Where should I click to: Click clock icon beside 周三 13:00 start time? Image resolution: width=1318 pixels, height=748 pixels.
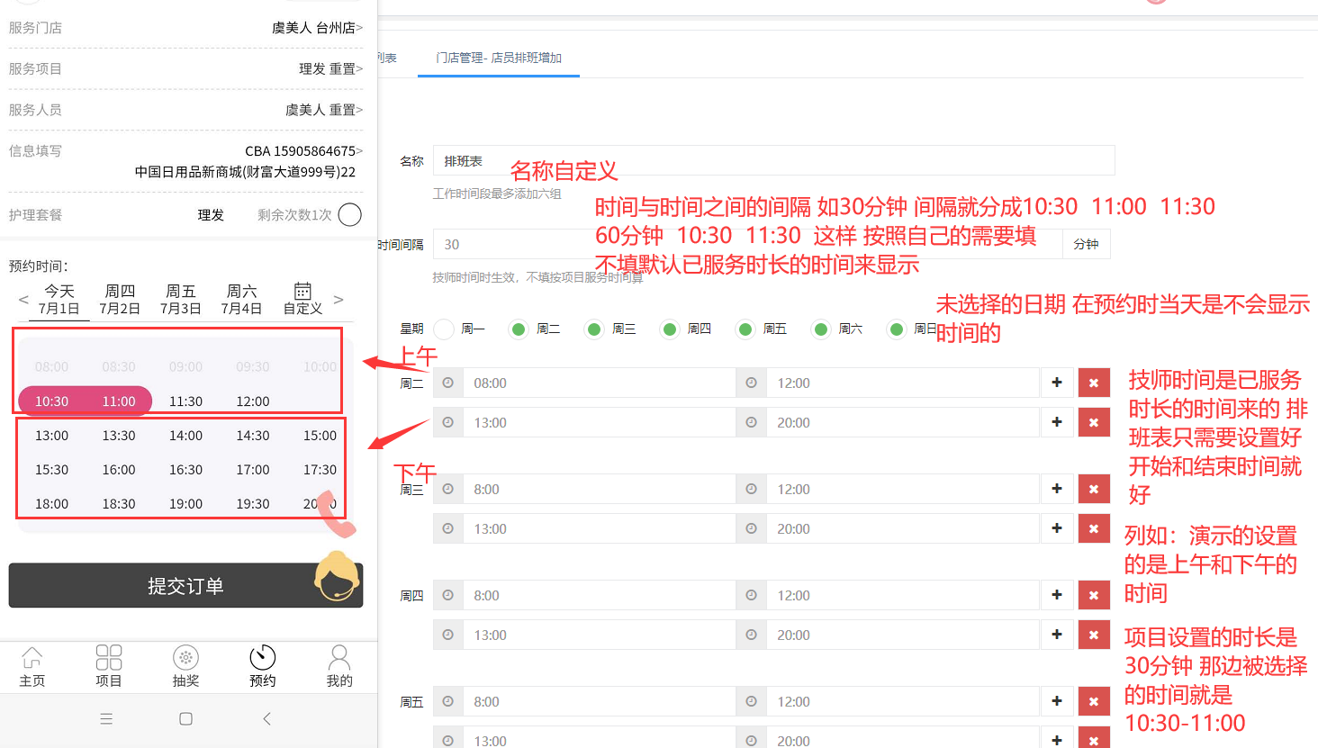[x=448, y=529]
